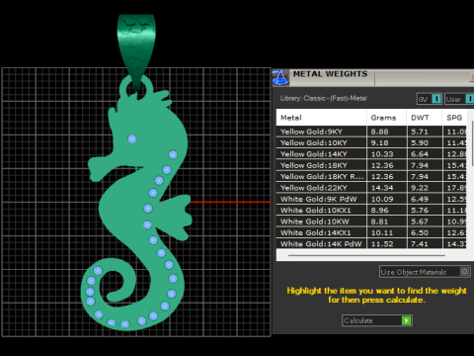Screen dimensions: 474x356
Task: Click the 14.34 grams value
Action: [x=382, y=188]
